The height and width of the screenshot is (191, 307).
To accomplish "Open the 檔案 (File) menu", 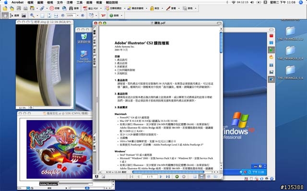I will pos(30,2).
